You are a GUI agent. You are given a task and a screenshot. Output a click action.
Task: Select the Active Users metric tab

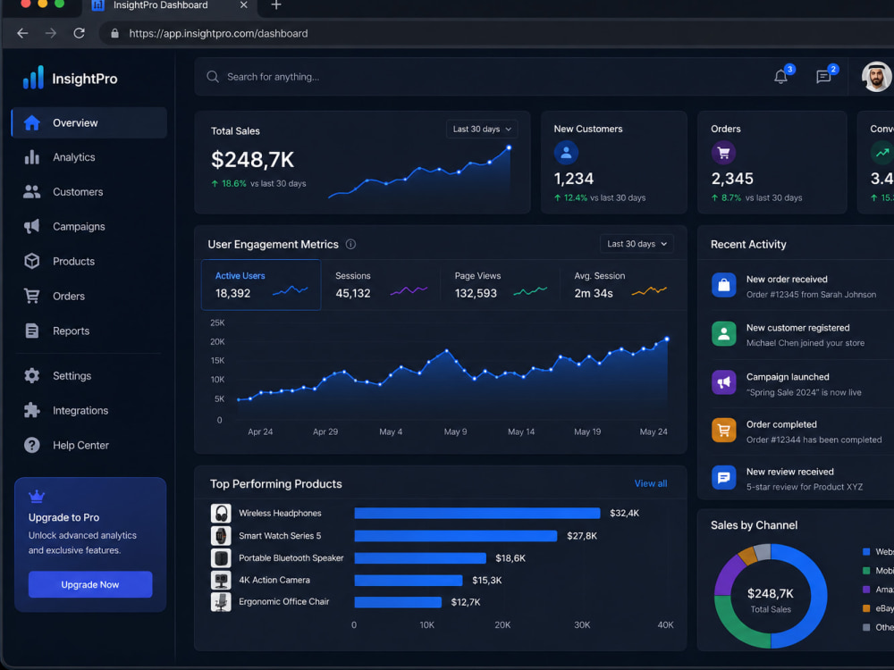261,285
